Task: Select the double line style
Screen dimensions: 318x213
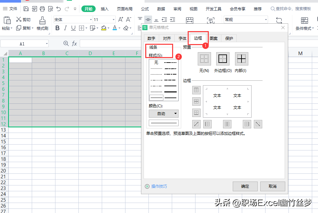Action: coord(171,97)
